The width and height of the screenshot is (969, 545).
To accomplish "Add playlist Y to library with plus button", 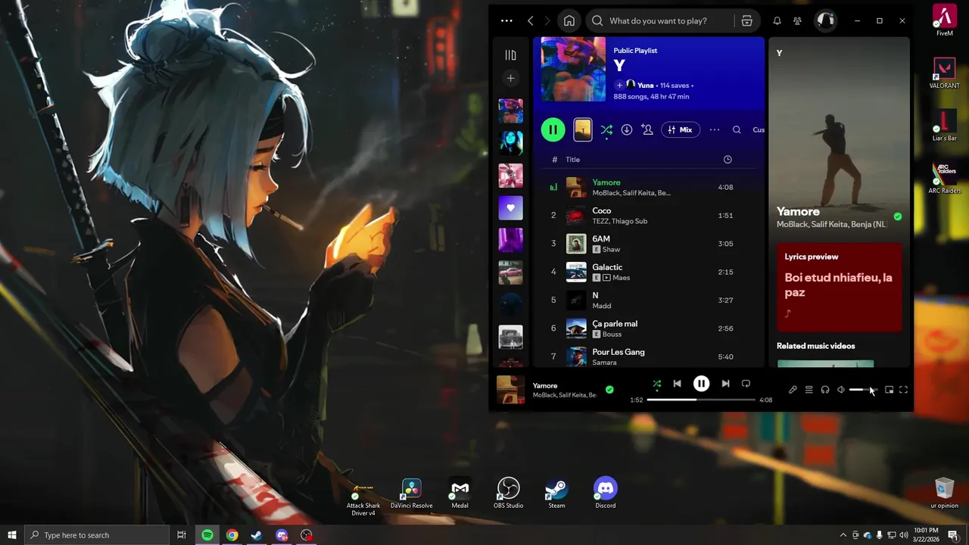I will tap(618, 85).
